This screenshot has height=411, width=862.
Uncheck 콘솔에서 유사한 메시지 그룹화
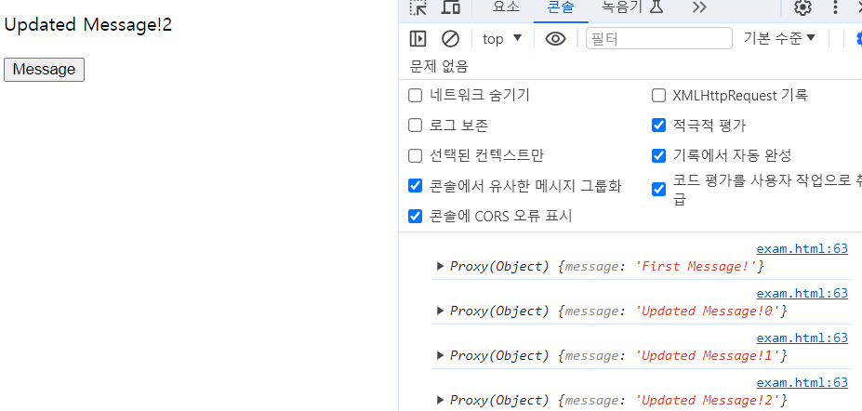(415, 186)
